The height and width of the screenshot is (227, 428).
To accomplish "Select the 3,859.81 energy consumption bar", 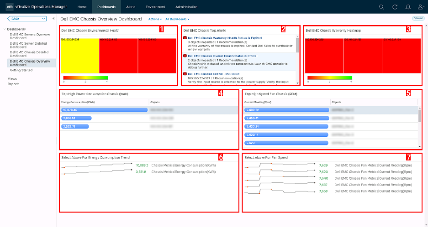I will point(76,118).
